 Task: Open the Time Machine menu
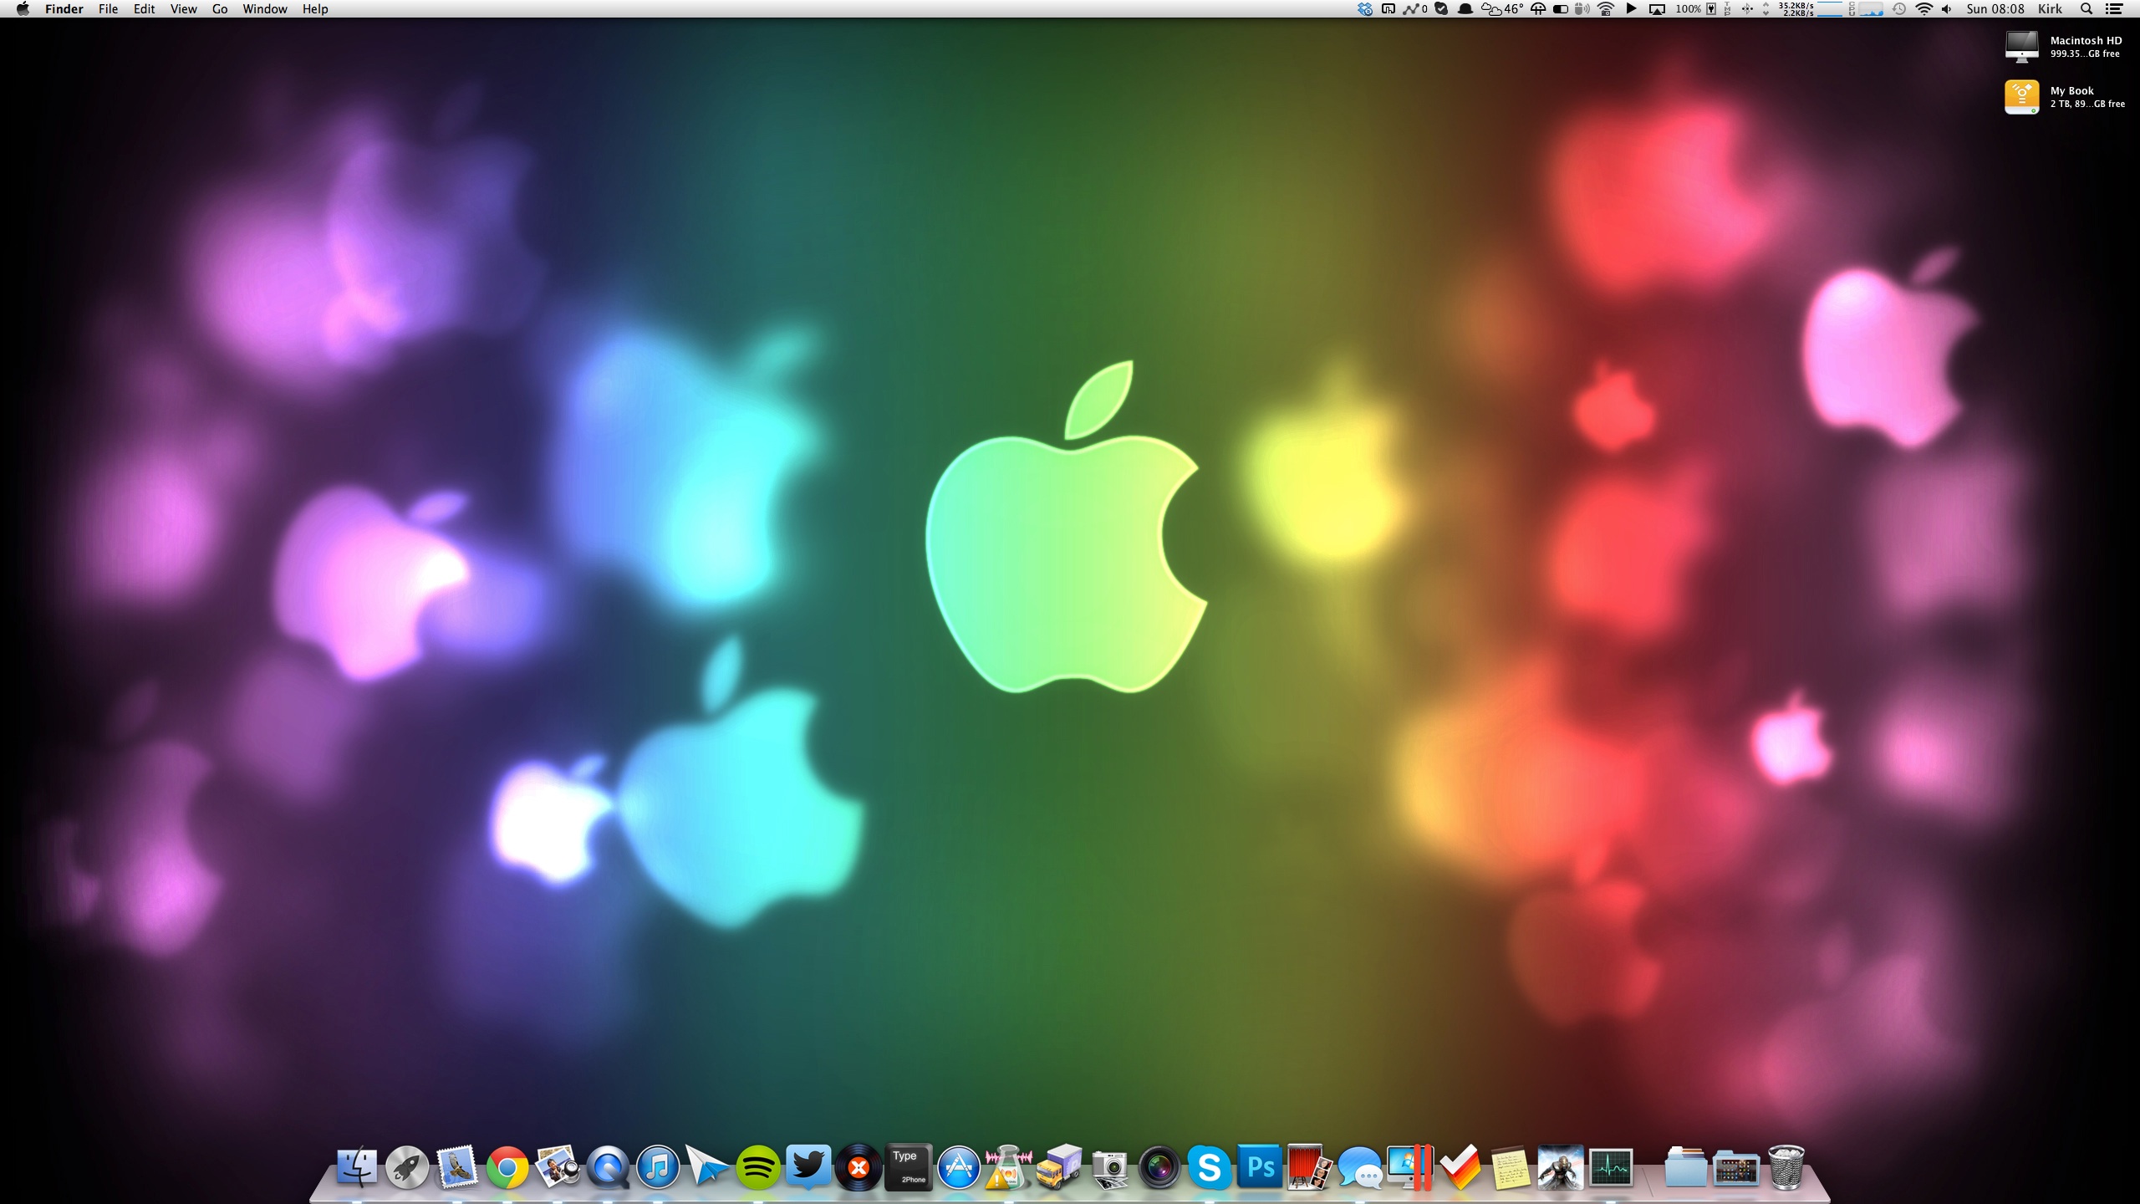pos(1899,9)
